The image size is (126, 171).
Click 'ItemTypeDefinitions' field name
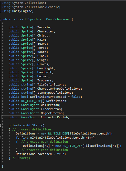[x=54, y=93]
